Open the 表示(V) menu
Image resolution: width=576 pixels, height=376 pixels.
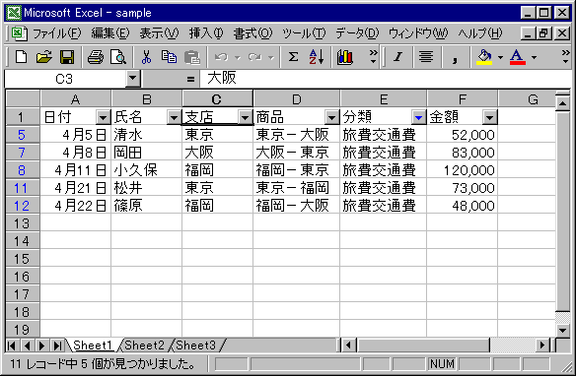point(159,33)
